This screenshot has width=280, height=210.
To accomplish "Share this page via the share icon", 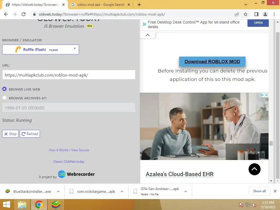I will click(237, 14).
